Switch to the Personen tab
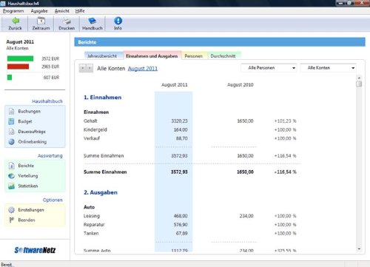Image resolution: width=370 pixels, height=267 pixels. coord(194,56)
